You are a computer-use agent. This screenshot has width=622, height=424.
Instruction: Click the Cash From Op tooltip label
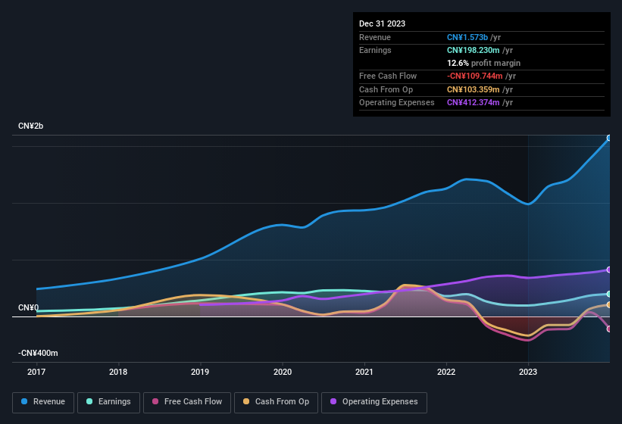coord(386,89)
